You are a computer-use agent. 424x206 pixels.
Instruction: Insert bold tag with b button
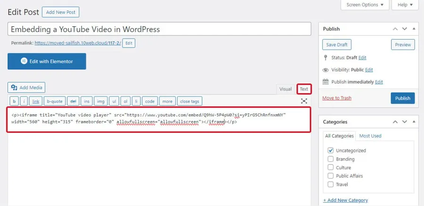(x=14, y=101)
